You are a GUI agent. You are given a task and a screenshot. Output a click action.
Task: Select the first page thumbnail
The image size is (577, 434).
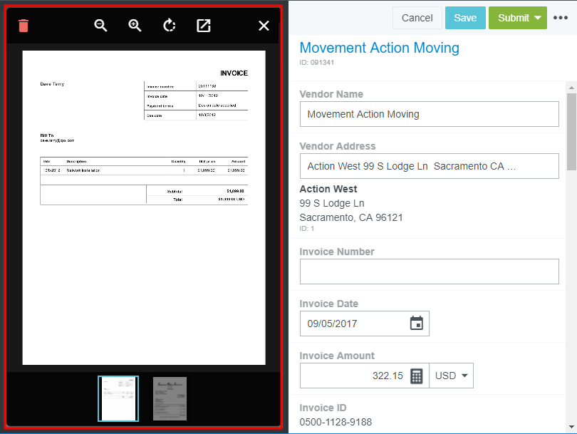(x=118, y=398)
